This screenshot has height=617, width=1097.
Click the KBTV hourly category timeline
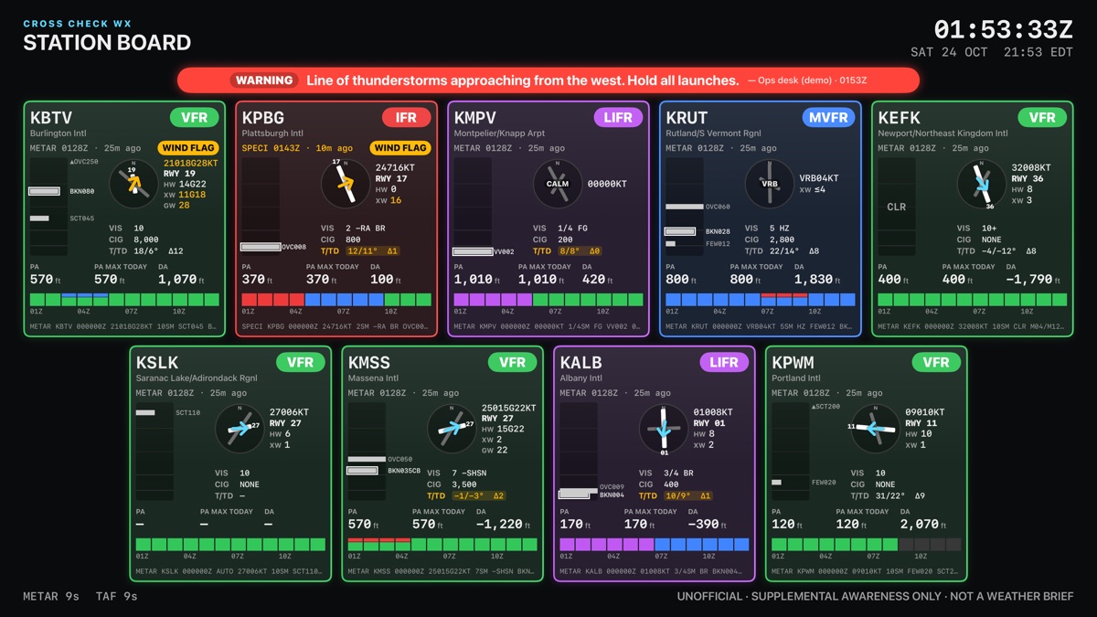tap(124, 299)
